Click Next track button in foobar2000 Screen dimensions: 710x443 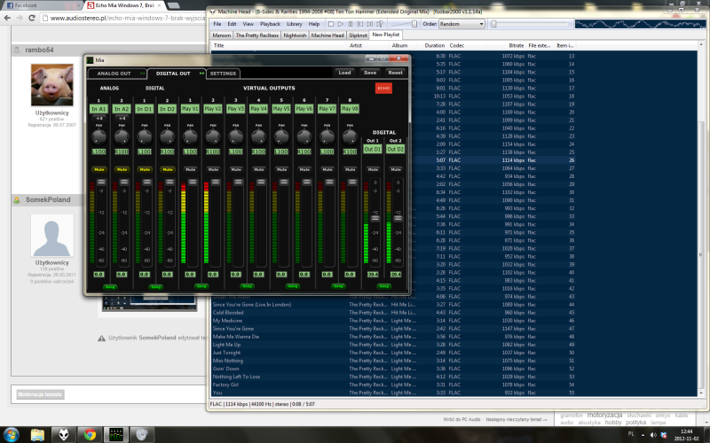[370, 24]
